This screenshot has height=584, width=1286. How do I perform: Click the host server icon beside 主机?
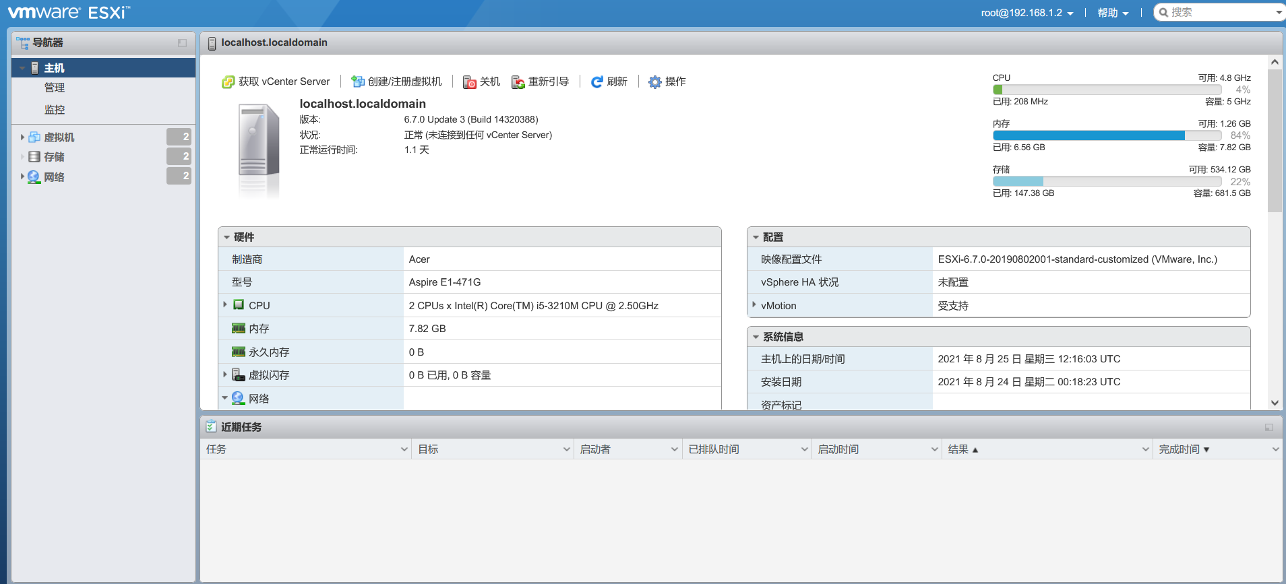point(35,68)
